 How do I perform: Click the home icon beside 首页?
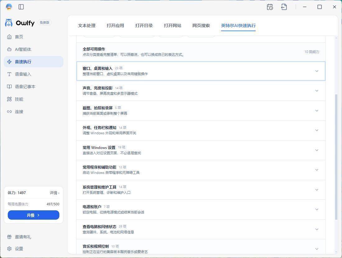coord(9,37)
